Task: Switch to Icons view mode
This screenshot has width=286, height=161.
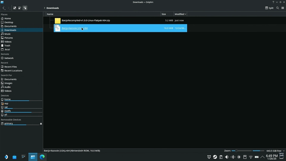Action: click(15, 8)
